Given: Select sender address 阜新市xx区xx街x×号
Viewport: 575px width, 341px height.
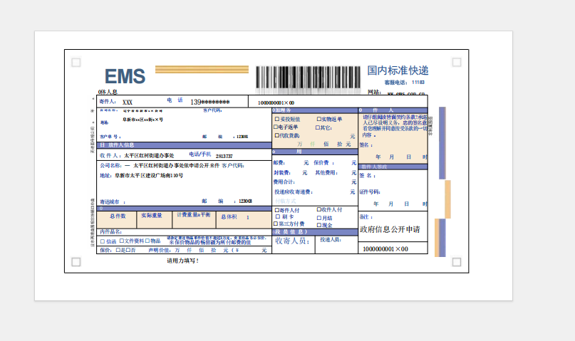Looking at the screenshot, I should point(143,120).
